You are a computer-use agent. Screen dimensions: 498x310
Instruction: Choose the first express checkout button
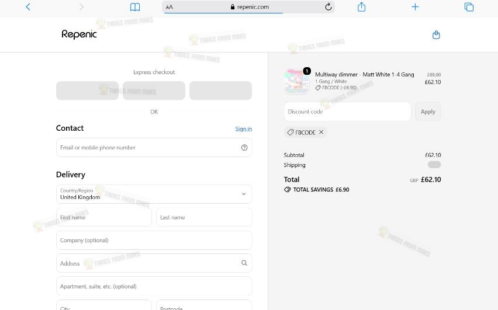pyautogui.click(x=87, y=90)
